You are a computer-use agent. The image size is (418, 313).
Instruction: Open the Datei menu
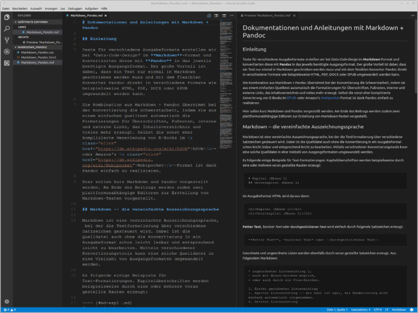pyautogui.click(x=5, y=9)
